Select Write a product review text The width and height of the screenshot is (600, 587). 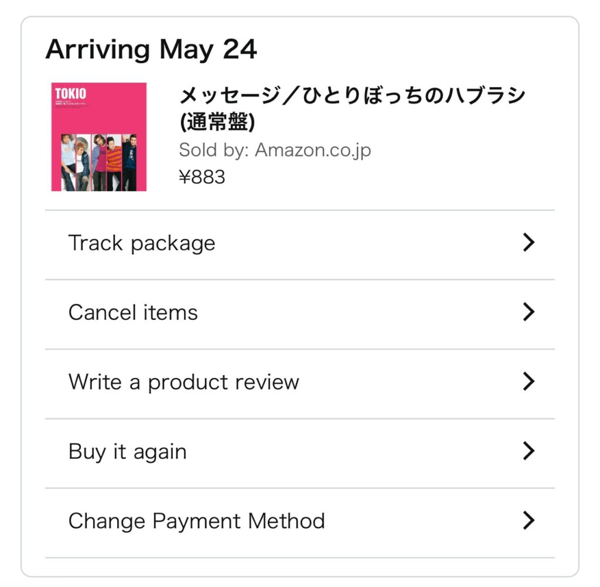[183, 383]
